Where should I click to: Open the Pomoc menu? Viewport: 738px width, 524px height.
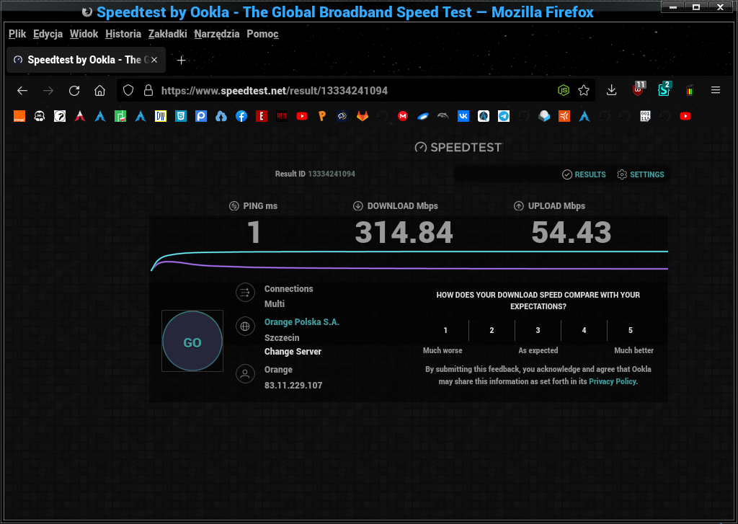262,34
